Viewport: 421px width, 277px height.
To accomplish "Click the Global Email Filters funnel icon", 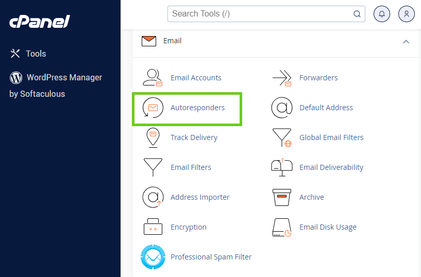I will coord(282,137).
